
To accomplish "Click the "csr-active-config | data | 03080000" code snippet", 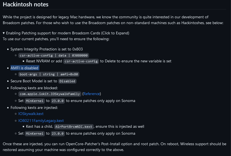I will (54, 55).
